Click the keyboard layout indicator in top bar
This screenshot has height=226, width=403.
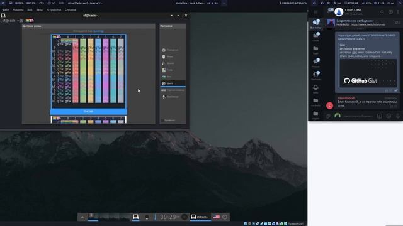pos(390,3)
